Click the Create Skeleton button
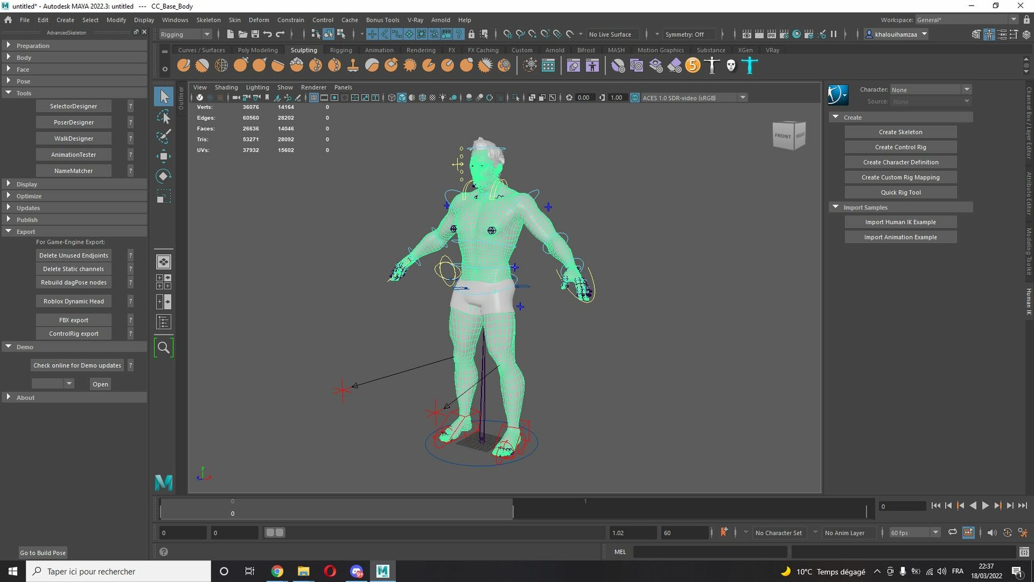The image size is (1034, 582). (x=901, y=132)
